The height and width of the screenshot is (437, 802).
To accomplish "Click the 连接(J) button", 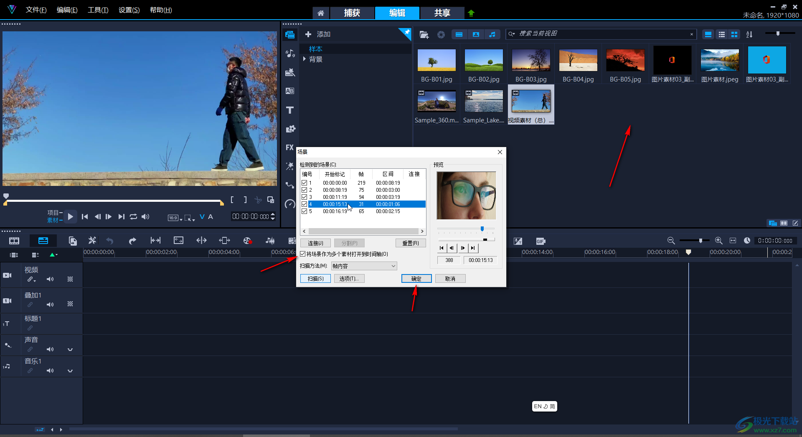I will pyautogui.click(x=315, y=243).
